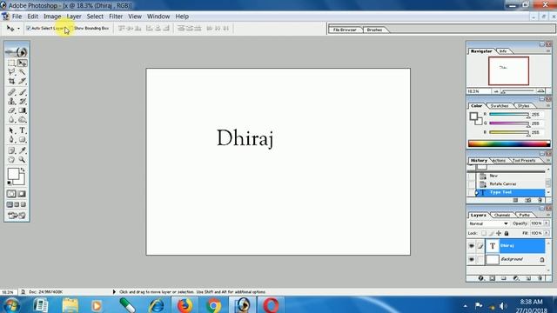Select the Eyedropper tool
This screenshot has width=557, height=313.
tap(23, 150)
